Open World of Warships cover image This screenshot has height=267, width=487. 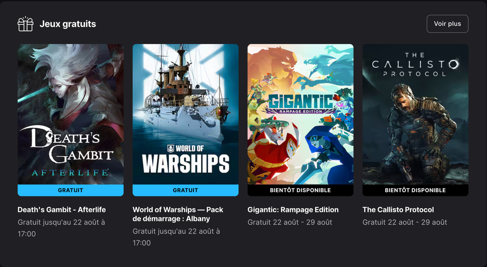[x=185, y=114]
